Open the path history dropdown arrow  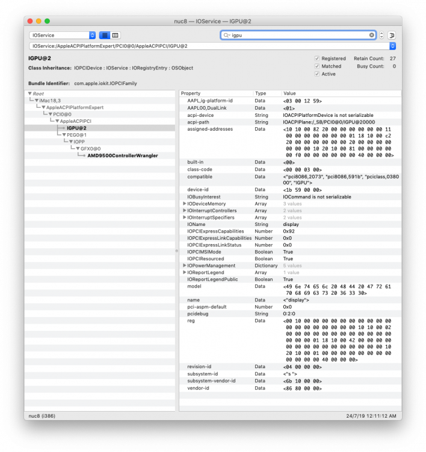point(393,46)
